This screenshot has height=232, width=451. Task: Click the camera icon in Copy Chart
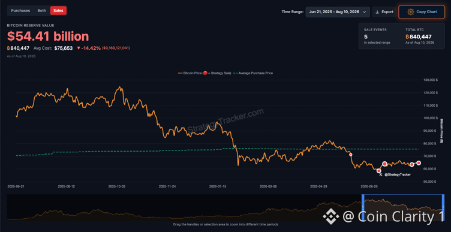(x=410, y=12)
